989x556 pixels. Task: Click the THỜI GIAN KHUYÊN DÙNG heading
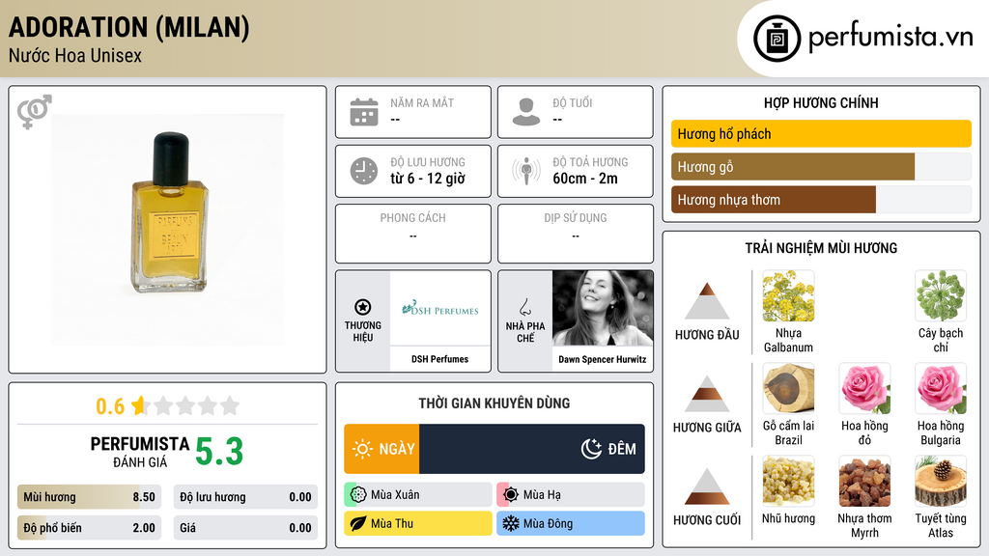[494, 403]
